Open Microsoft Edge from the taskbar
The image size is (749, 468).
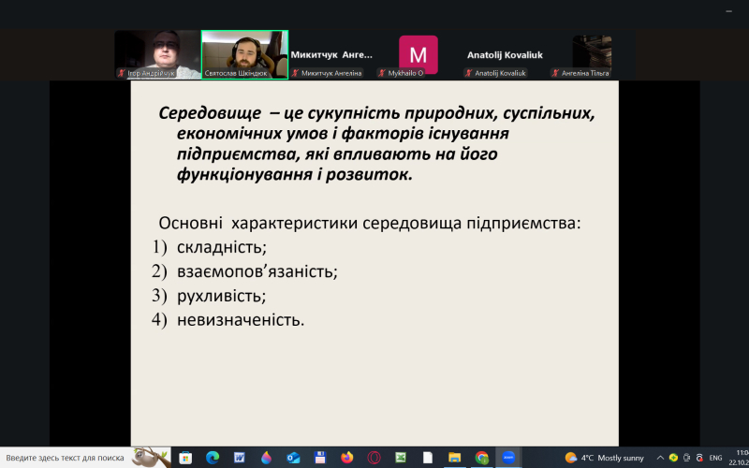(213, 458)
